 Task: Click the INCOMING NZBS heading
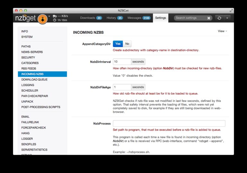pyautogui.click(x=88, y=32)
